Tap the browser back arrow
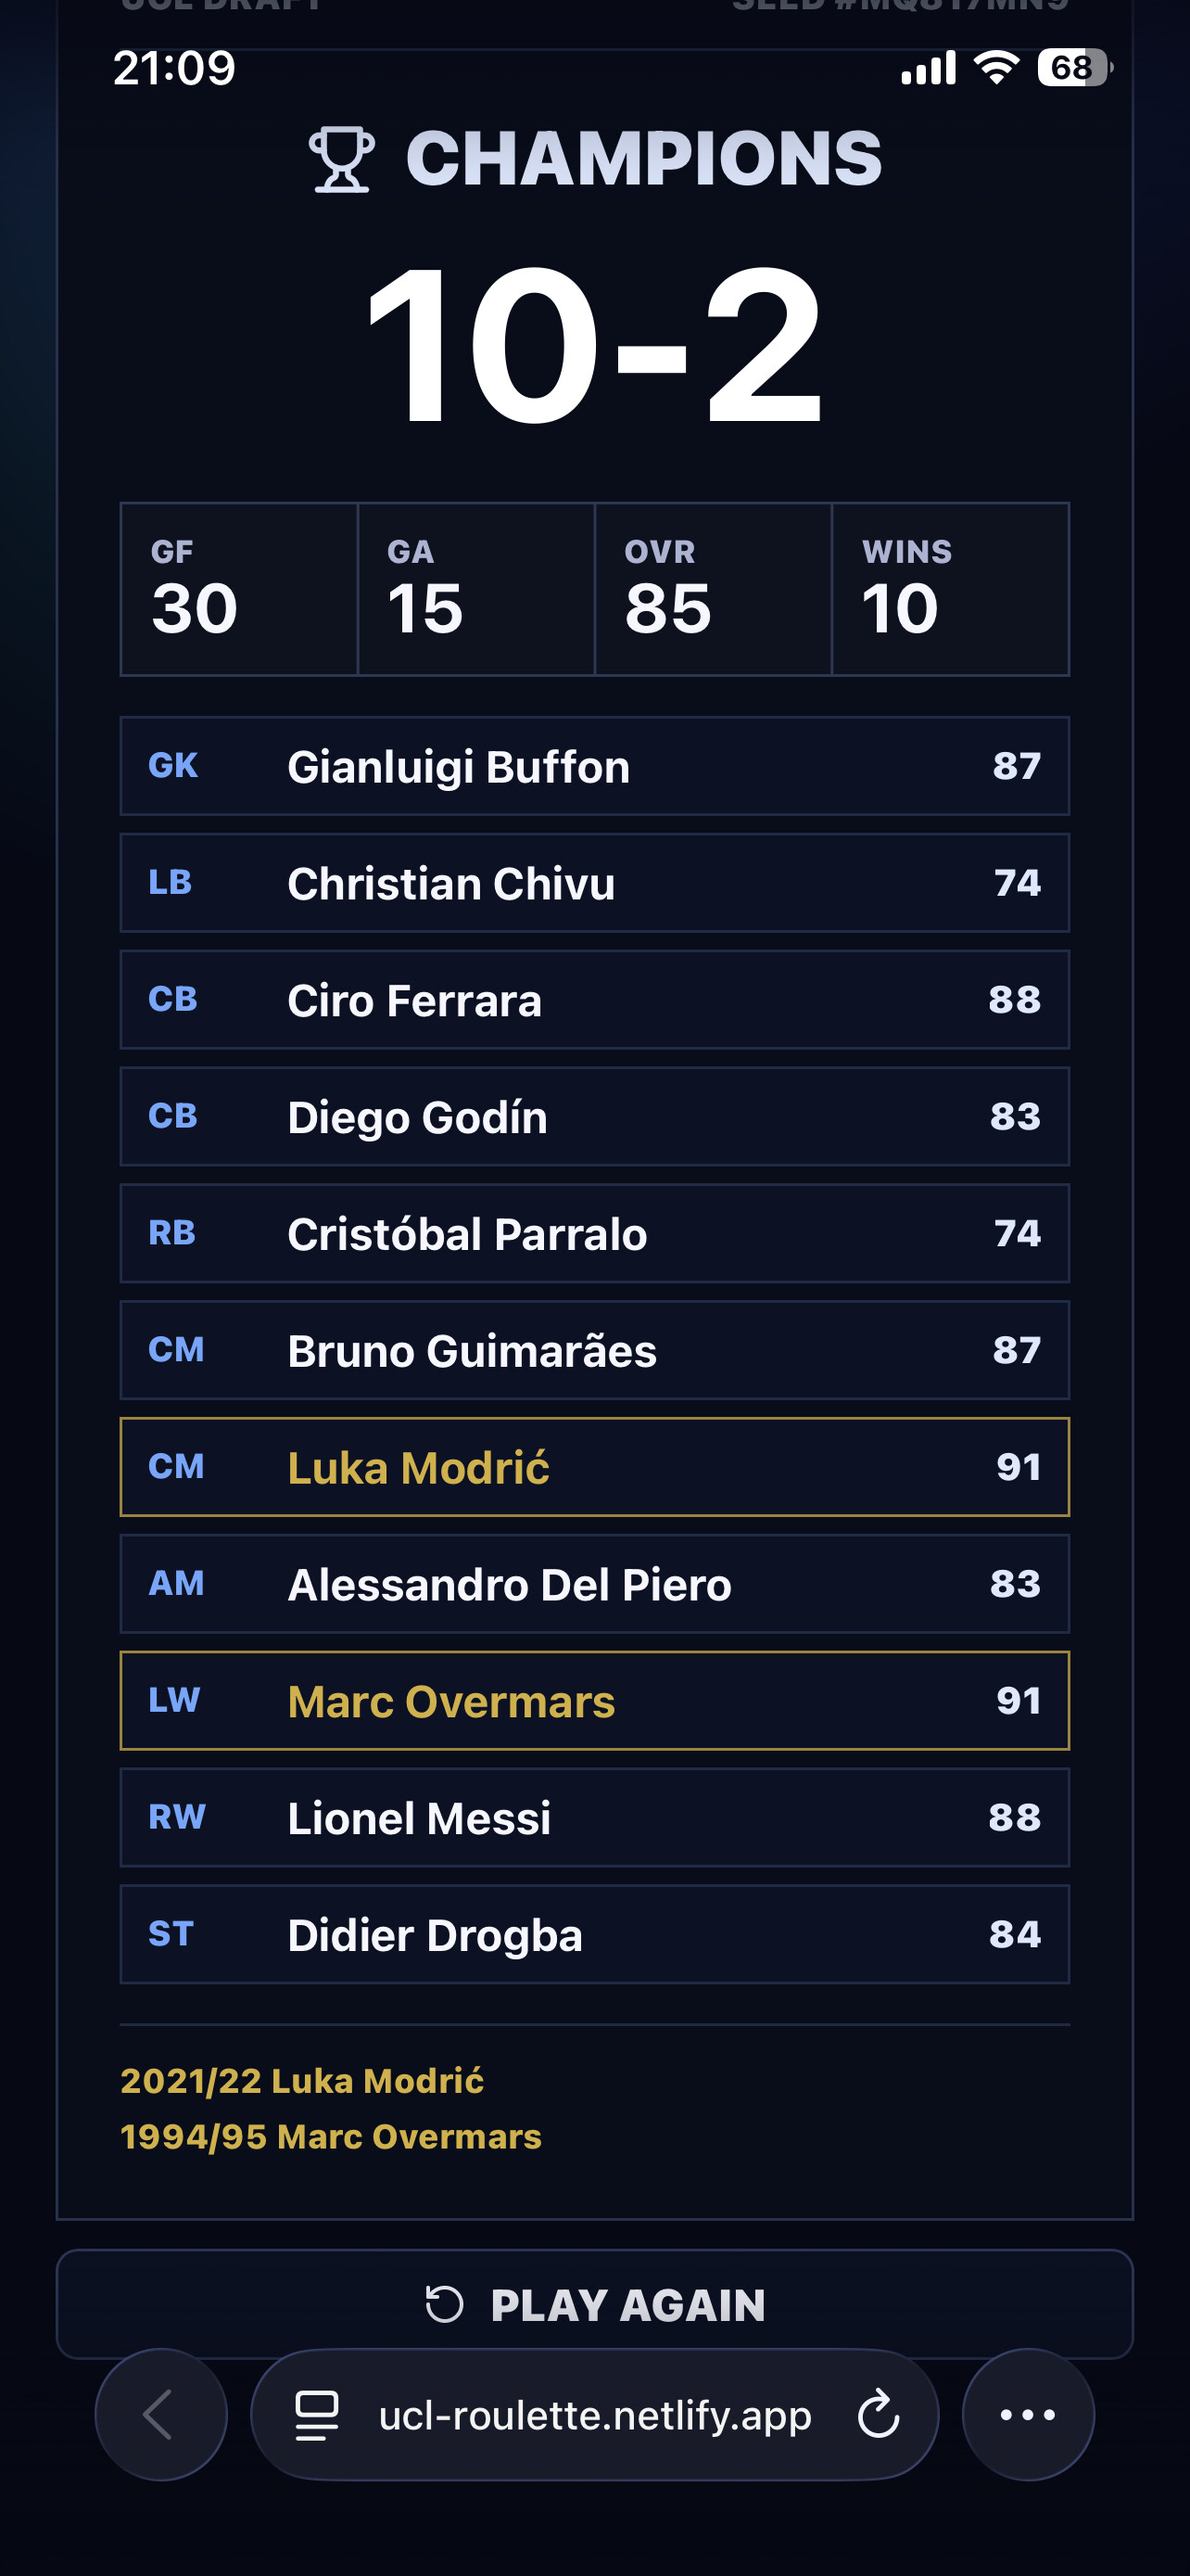Image resolution: width=1190 pixels, height=2576 pixels. pyautogui.click(x=159, y=2414)
